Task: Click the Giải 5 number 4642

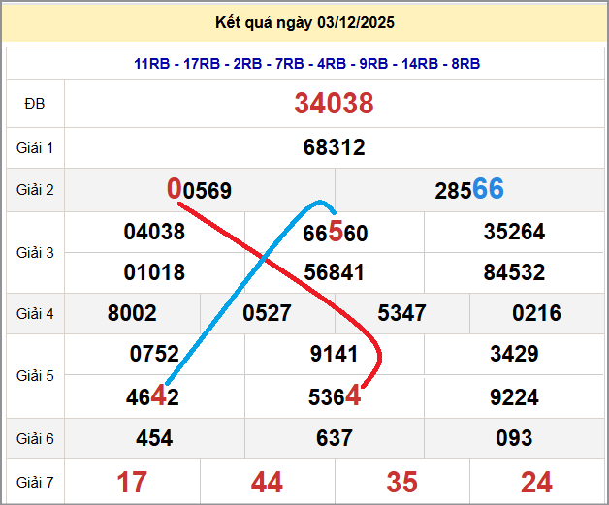Action: [153, 396]
